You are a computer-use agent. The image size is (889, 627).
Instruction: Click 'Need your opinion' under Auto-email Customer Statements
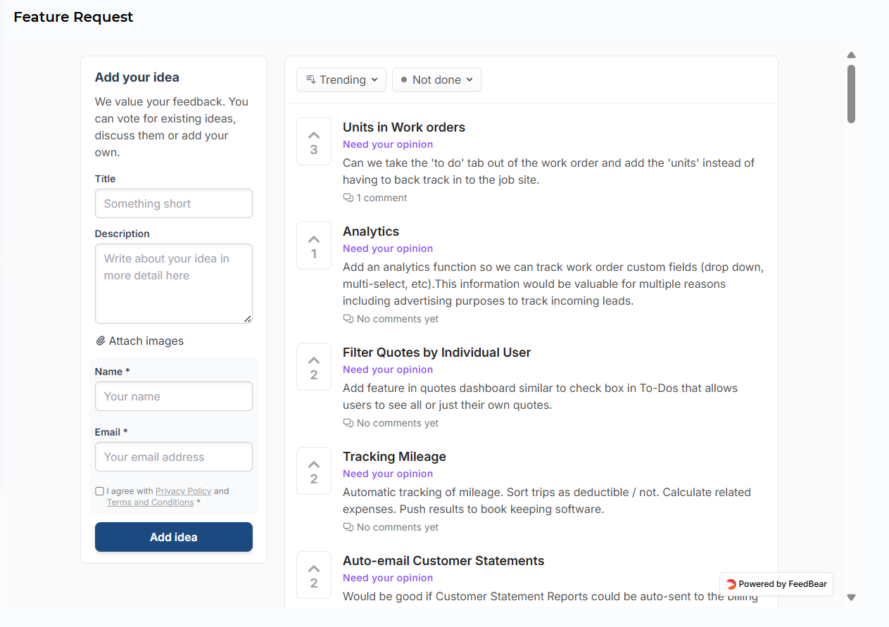(388, 578)
